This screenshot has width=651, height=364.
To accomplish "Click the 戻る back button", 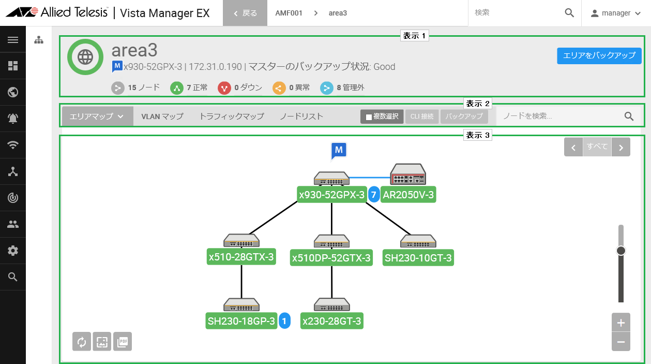I will coord(245,13).
